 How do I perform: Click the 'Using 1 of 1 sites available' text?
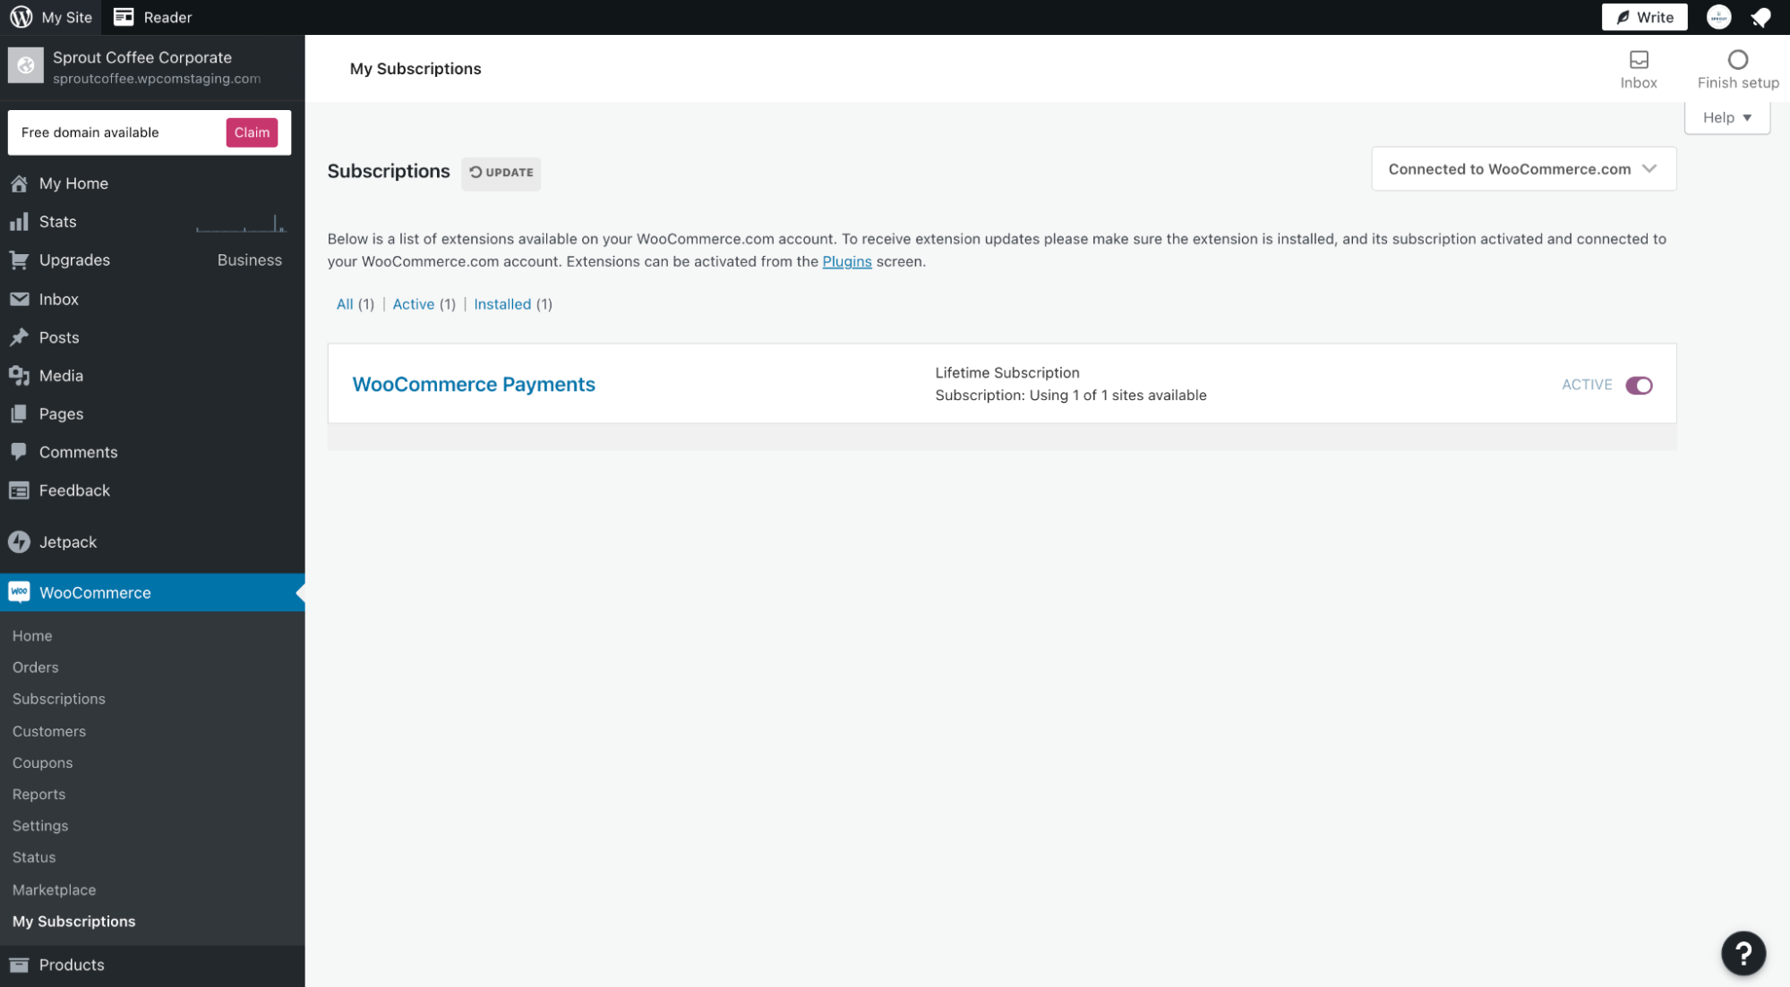pos(1118,396)
